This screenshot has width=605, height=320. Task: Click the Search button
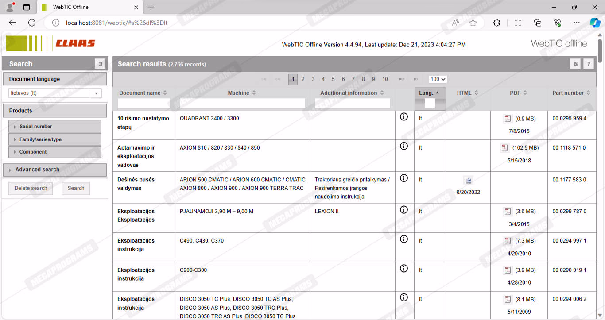76,188
